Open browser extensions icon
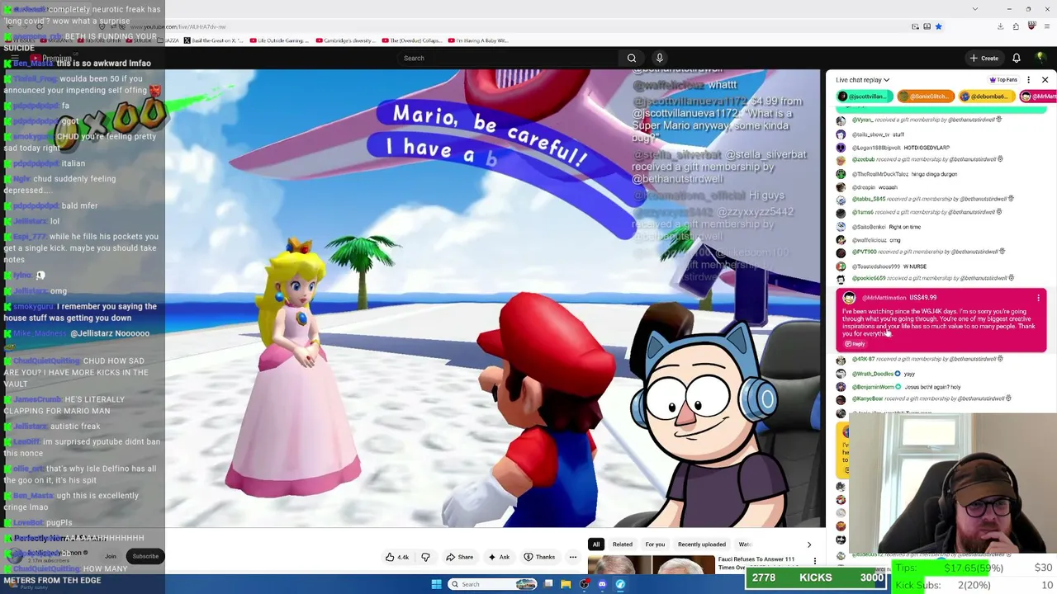The width and height of the screenshot is (1057, 594). pyautogui.click(x=1016, y=26)
